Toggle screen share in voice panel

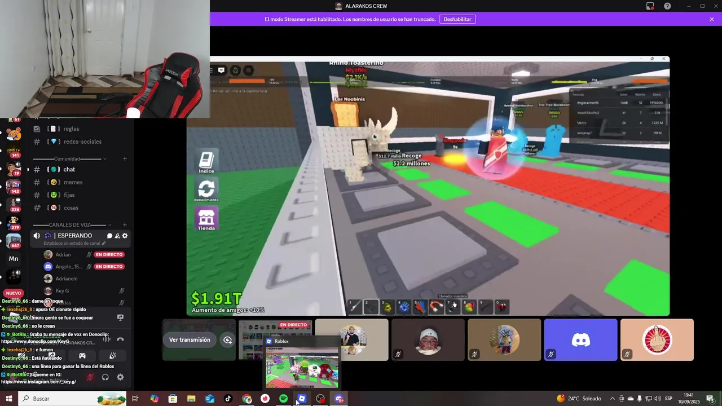click(52, 356)
